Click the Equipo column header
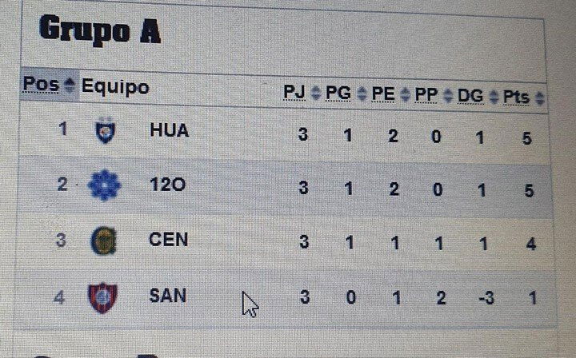Screen dimensions: 576x358 pyautogui.click(x=115, y=87)
